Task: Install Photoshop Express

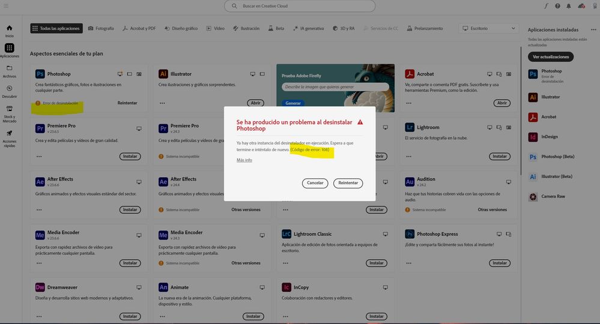Action: click(x=499, y=263)
